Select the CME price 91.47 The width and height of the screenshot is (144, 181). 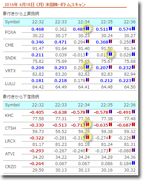[38, 49]
